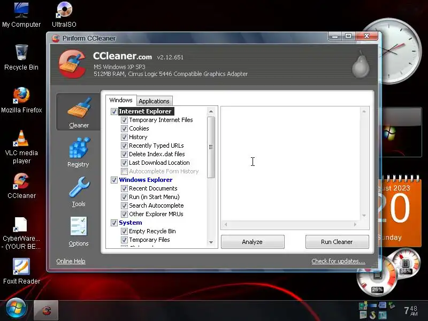Open the Online Help link
The width and height of the screenshot is (428, 321).
[x=71, y=261]
